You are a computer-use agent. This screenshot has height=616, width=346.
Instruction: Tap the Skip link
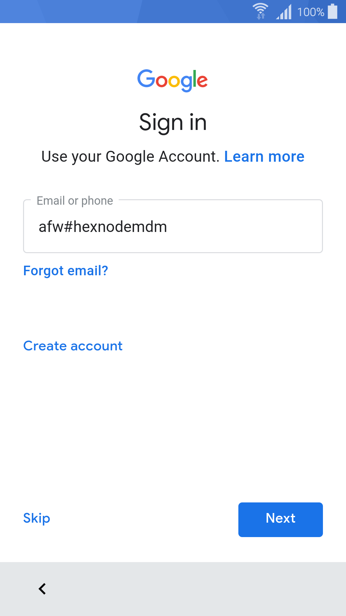click(x=37, y=518)
